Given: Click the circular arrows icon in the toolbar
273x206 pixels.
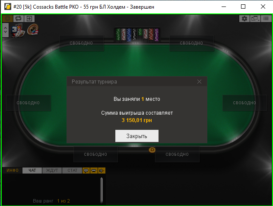Looking at the screenshot, I should [18, 19].
